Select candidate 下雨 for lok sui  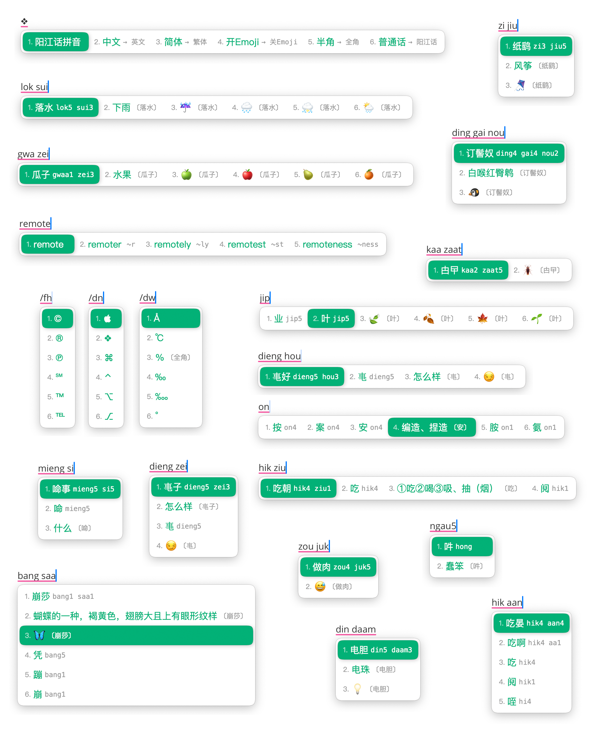tap(130, 107)
